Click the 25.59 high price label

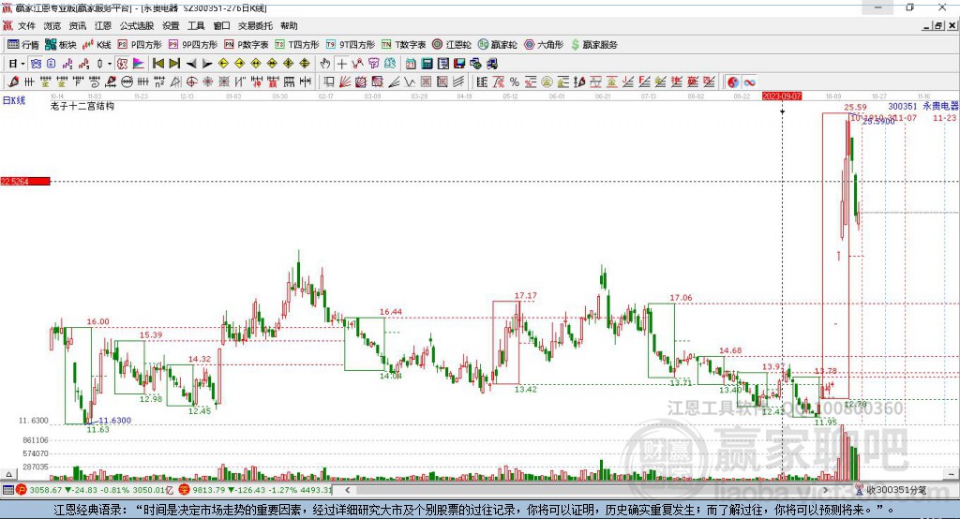(855, 107)
